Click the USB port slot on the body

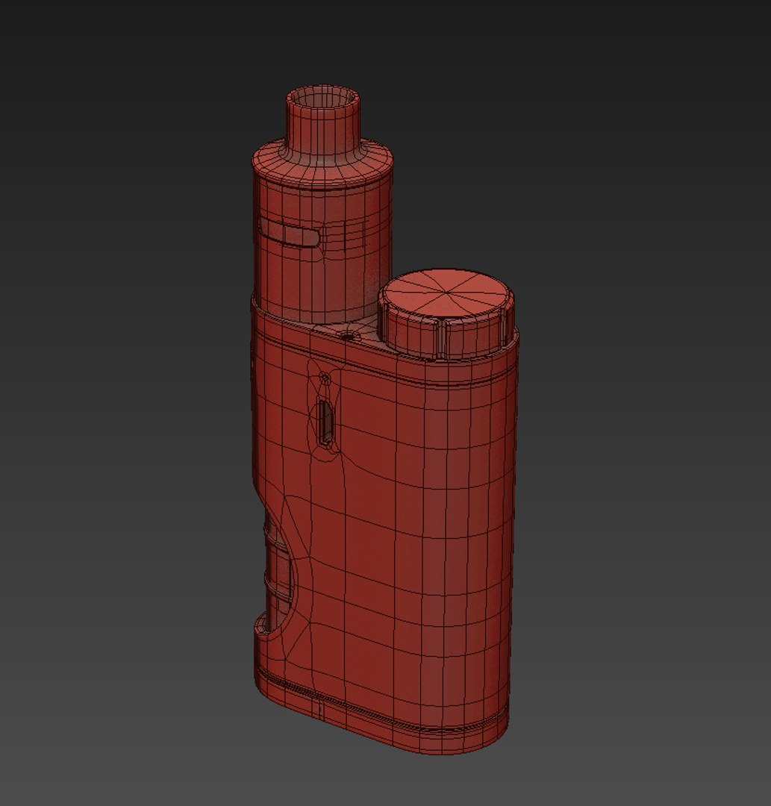tap(325, 422)
